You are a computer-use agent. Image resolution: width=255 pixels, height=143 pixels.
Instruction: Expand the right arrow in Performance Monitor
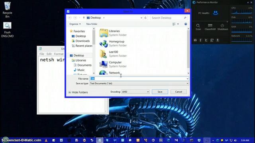[x=227, y=21]
